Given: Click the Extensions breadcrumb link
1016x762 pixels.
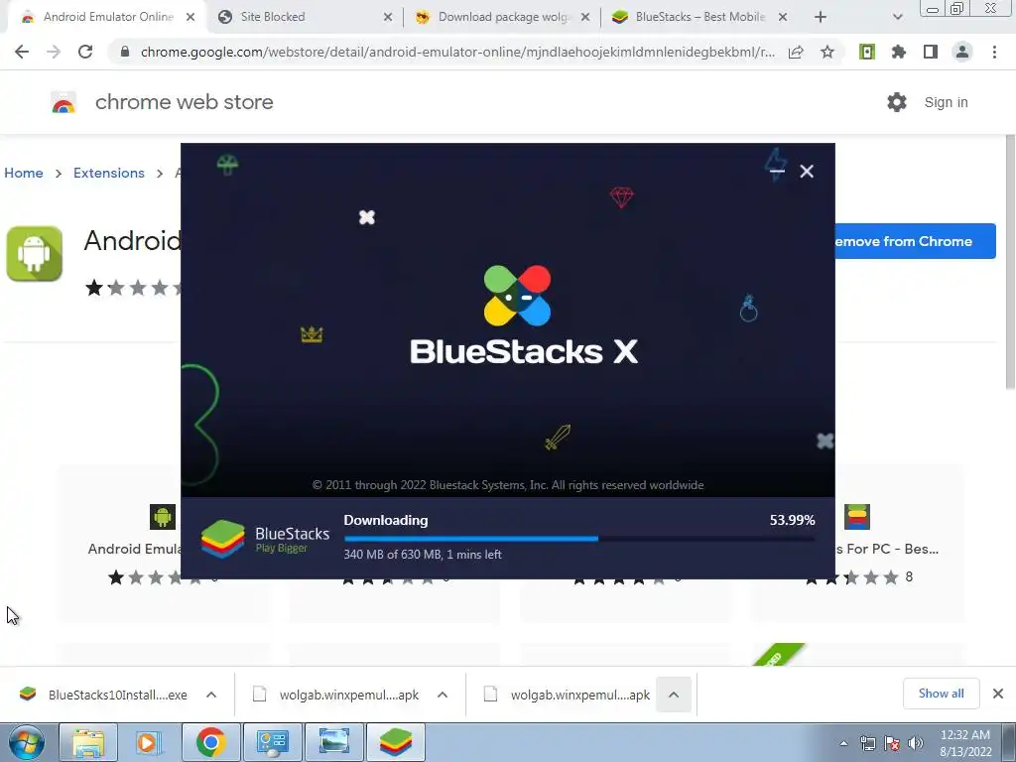Looking at the screenshot, I should [109, 173].
